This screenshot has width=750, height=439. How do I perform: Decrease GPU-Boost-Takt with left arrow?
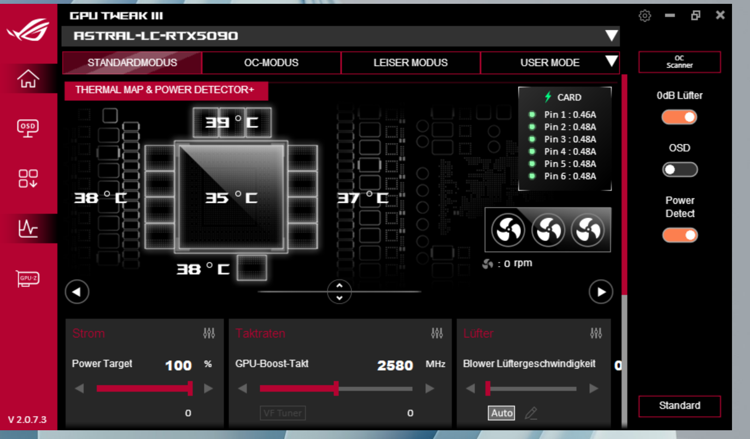(x=243, y=389)
